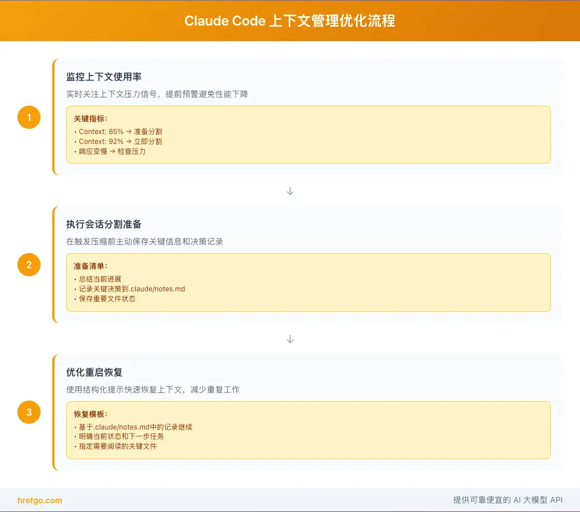Select the heading '监控上下文使用率'
Image resolution: width=580 pixels, height=512 pixels.
pyautogui.click(x=104, y=77)
